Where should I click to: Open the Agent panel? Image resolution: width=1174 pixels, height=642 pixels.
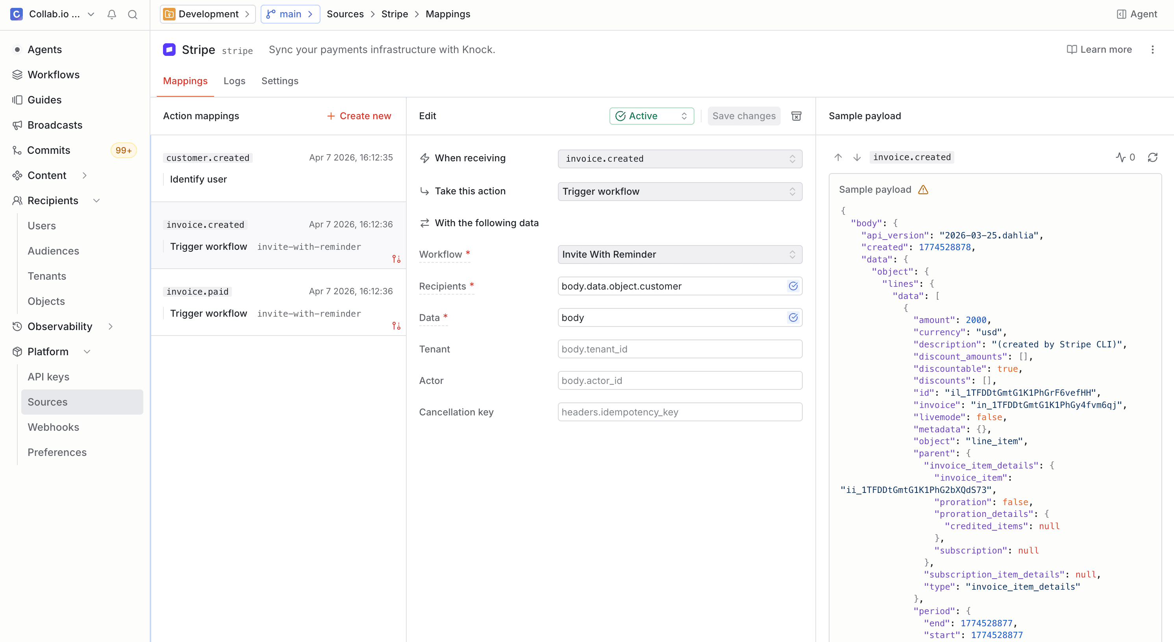coord(1136,14)
